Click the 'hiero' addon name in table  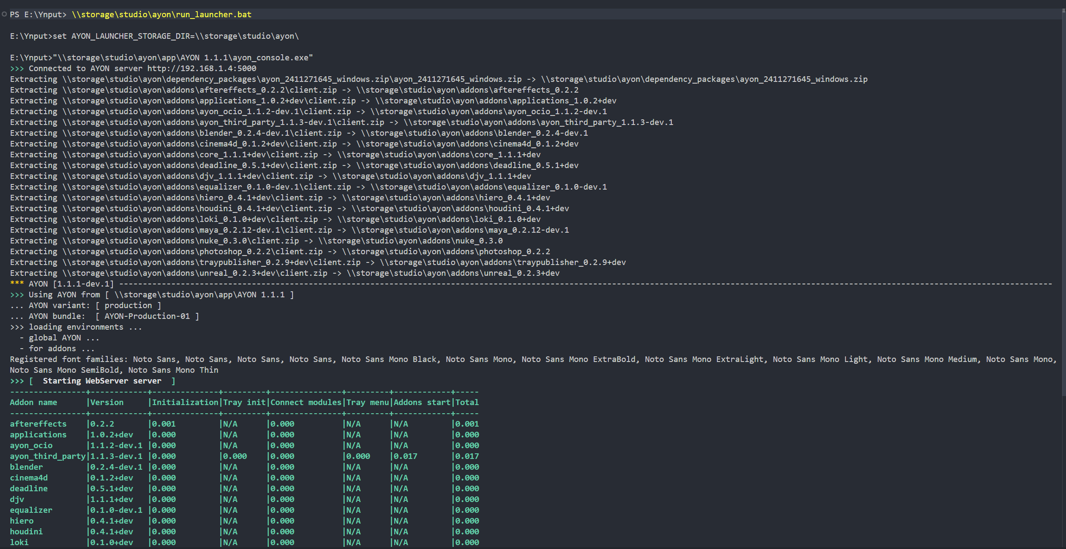(22, 521)
